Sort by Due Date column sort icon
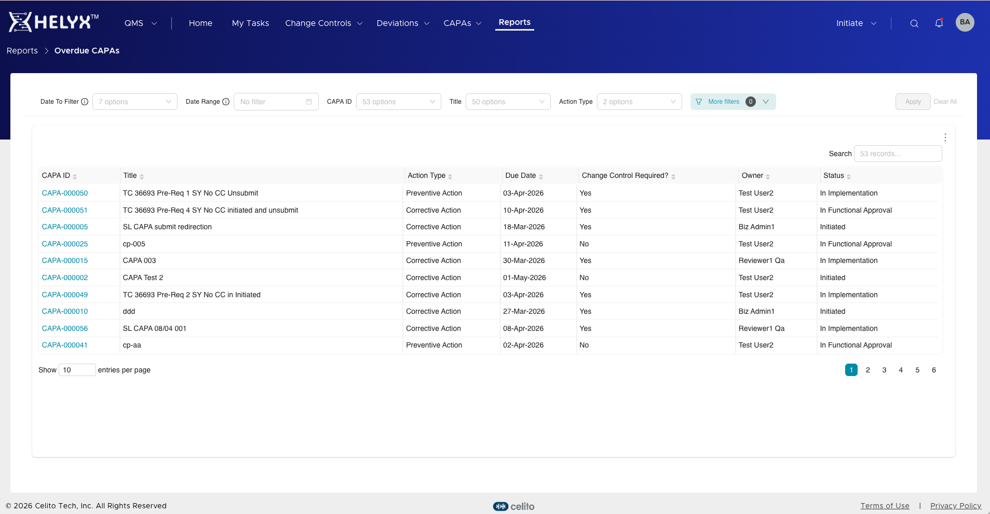990x514 pixels. pos(541,176)
